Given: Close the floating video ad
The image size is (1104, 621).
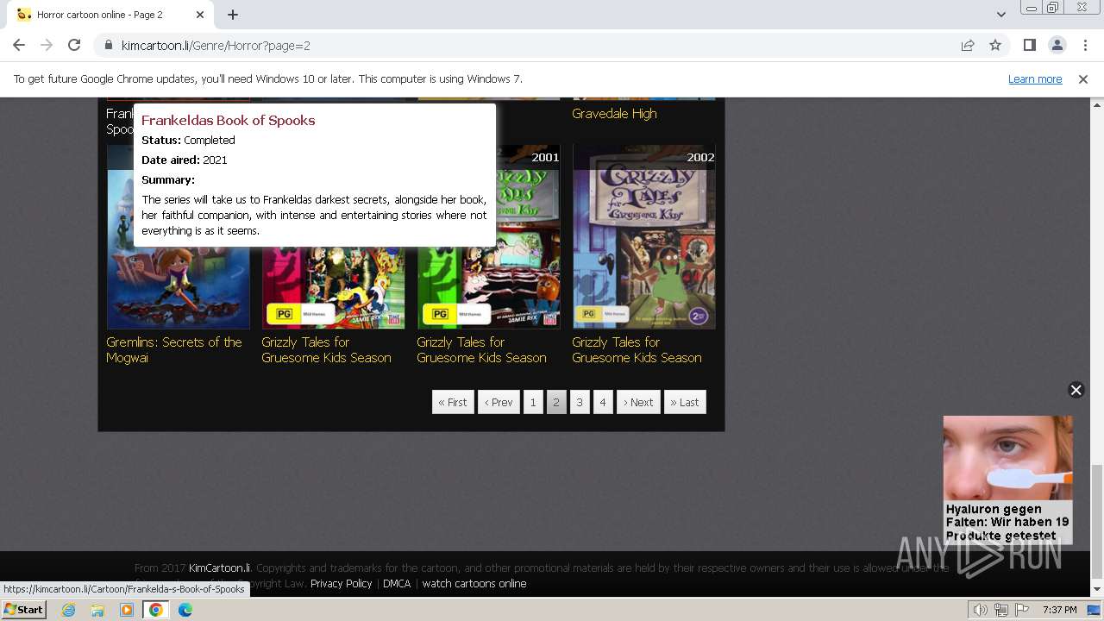Looking at the screenshot, I should click(1076, 390).
